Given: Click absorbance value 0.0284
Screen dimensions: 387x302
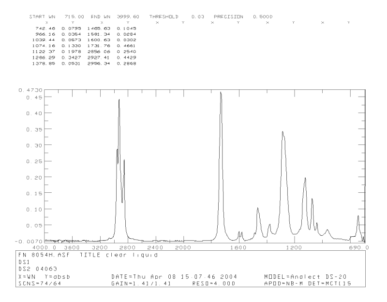Looking at the screenshot, I should (x=126, y=34).
